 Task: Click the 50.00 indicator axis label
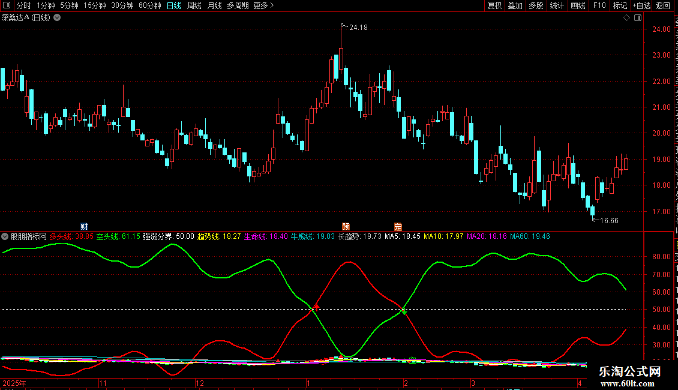click(x=662, y=310)
